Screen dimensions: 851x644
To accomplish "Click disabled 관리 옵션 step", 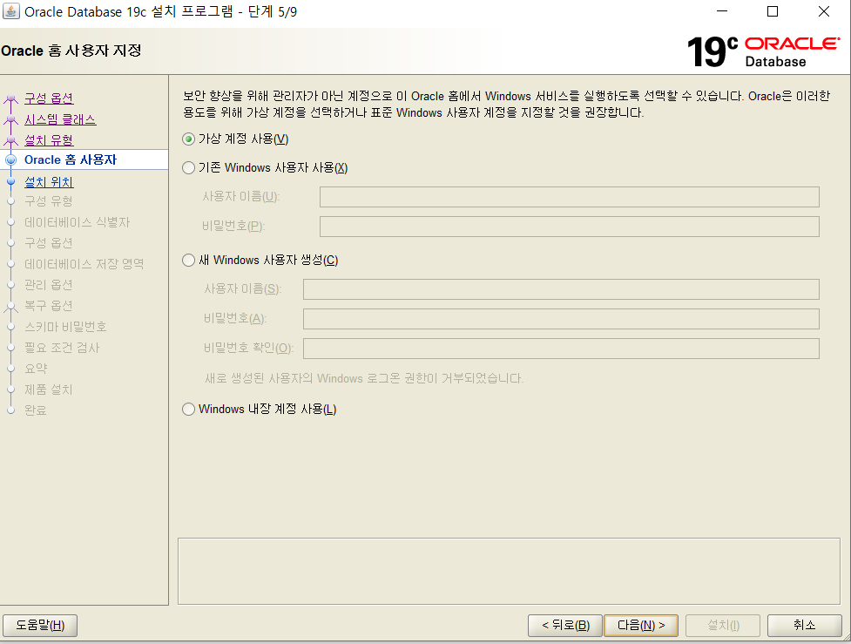I will pos(48,285).
